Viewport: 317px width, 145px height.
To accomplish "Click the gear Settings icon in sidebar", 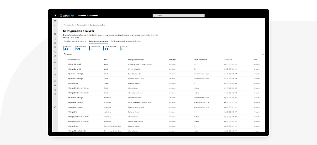I will (55, 94).
